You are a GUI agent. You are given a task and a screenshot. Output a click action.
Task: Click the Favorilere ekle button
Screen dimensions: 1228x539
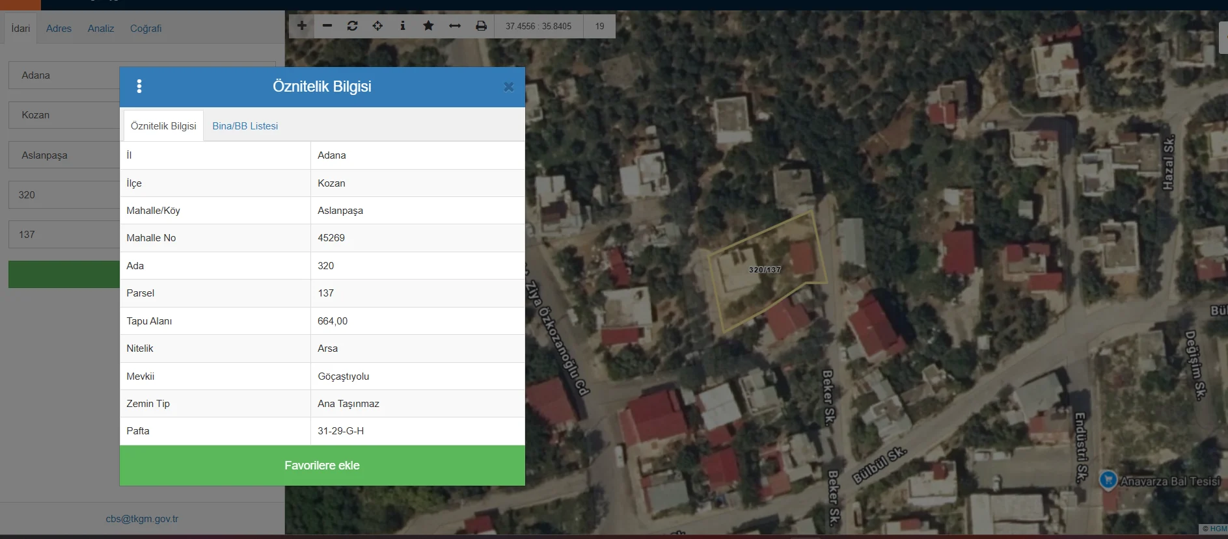pos(322,466)
